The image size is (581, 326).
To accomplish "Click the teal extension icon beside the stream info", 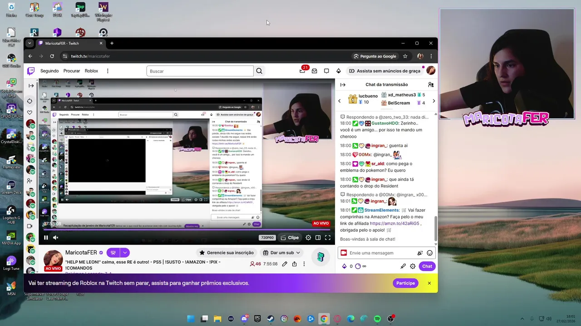I will tap(320, 257).
